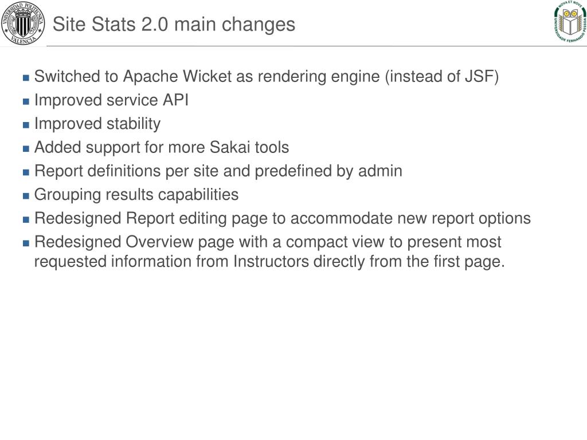Click the bullet before Redesigned Report editing

click(x=26, y=219)
